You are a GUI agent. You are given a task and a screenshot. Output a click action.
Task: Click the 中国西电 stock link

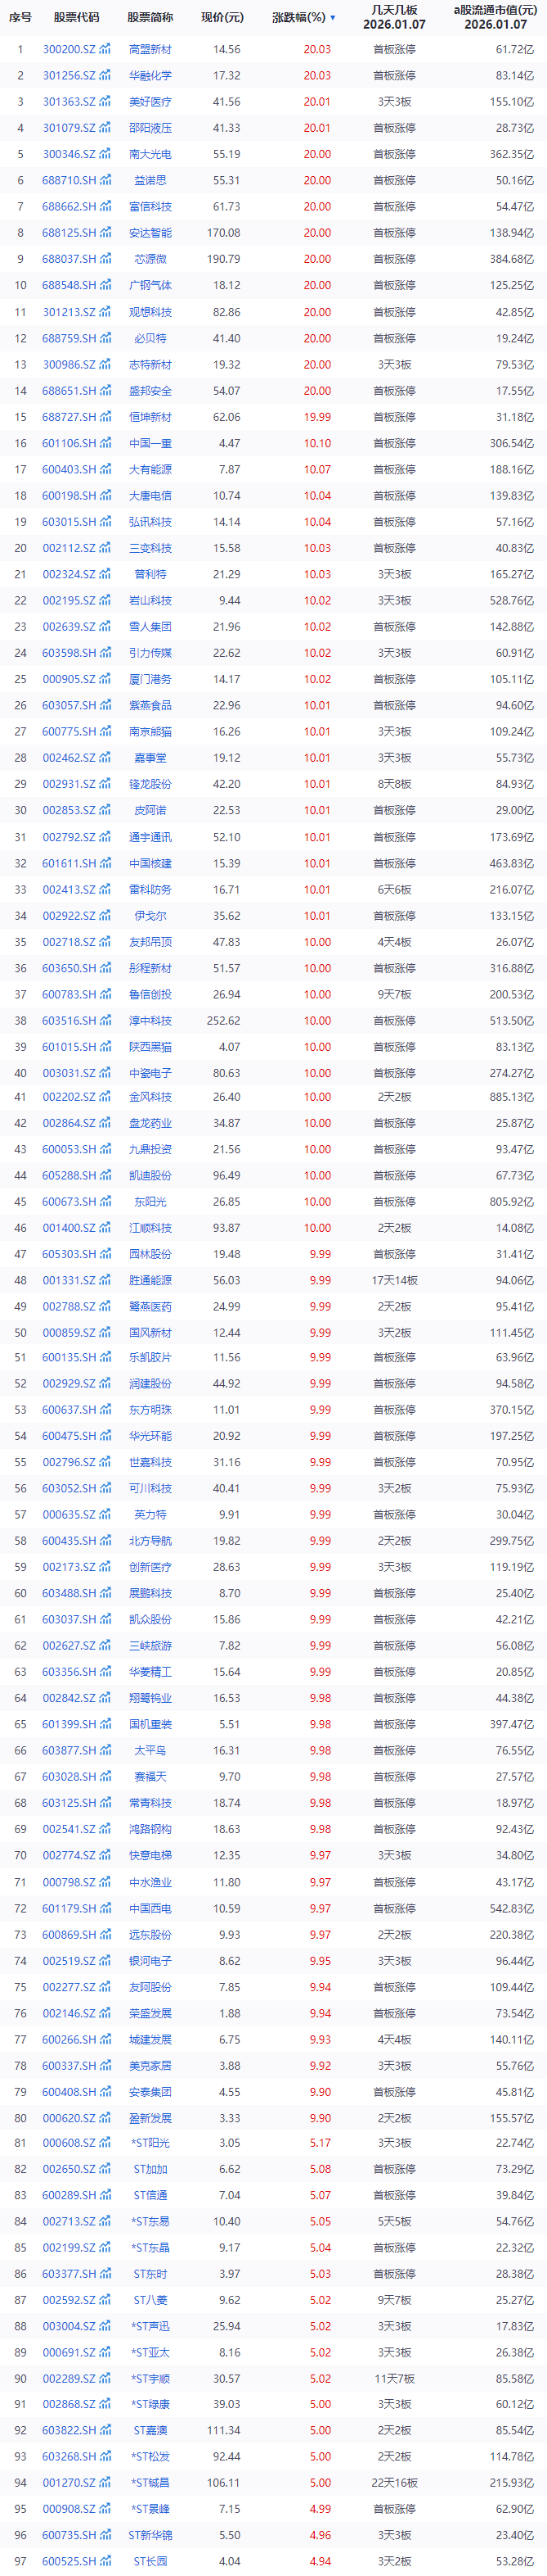[150, 1908]
